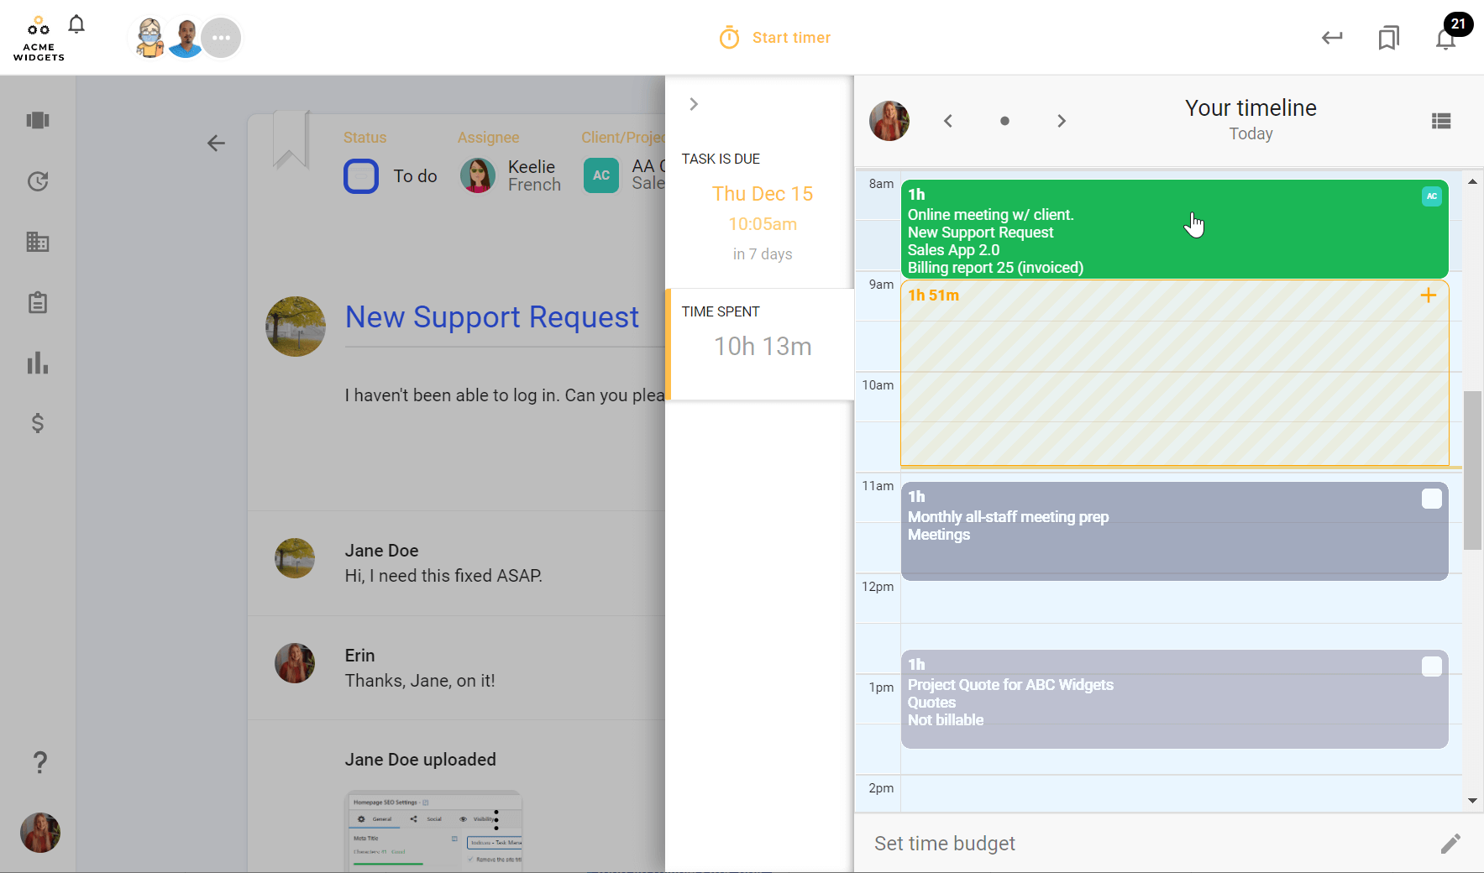Viewport: 1484px width, 873px height.
Task: Open the tasks clipboard sidebar icon
Action: [x=38, y=302]
